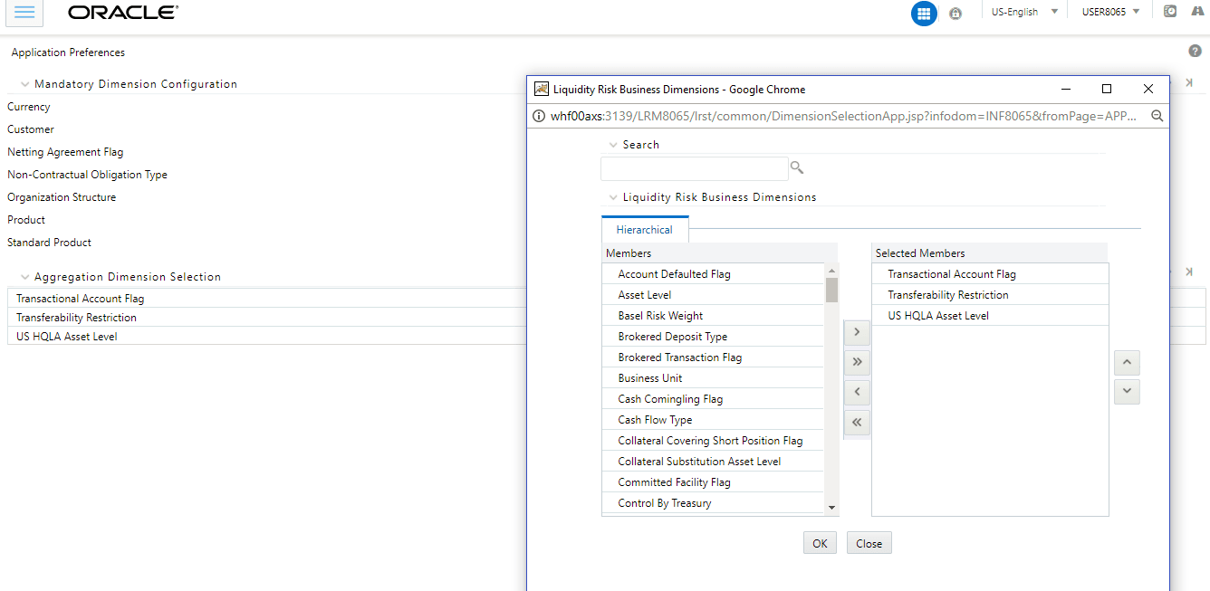Collapse Liquidity Risk Business Dimensions section
The image size is (1210, 591).
pos(613,197)
